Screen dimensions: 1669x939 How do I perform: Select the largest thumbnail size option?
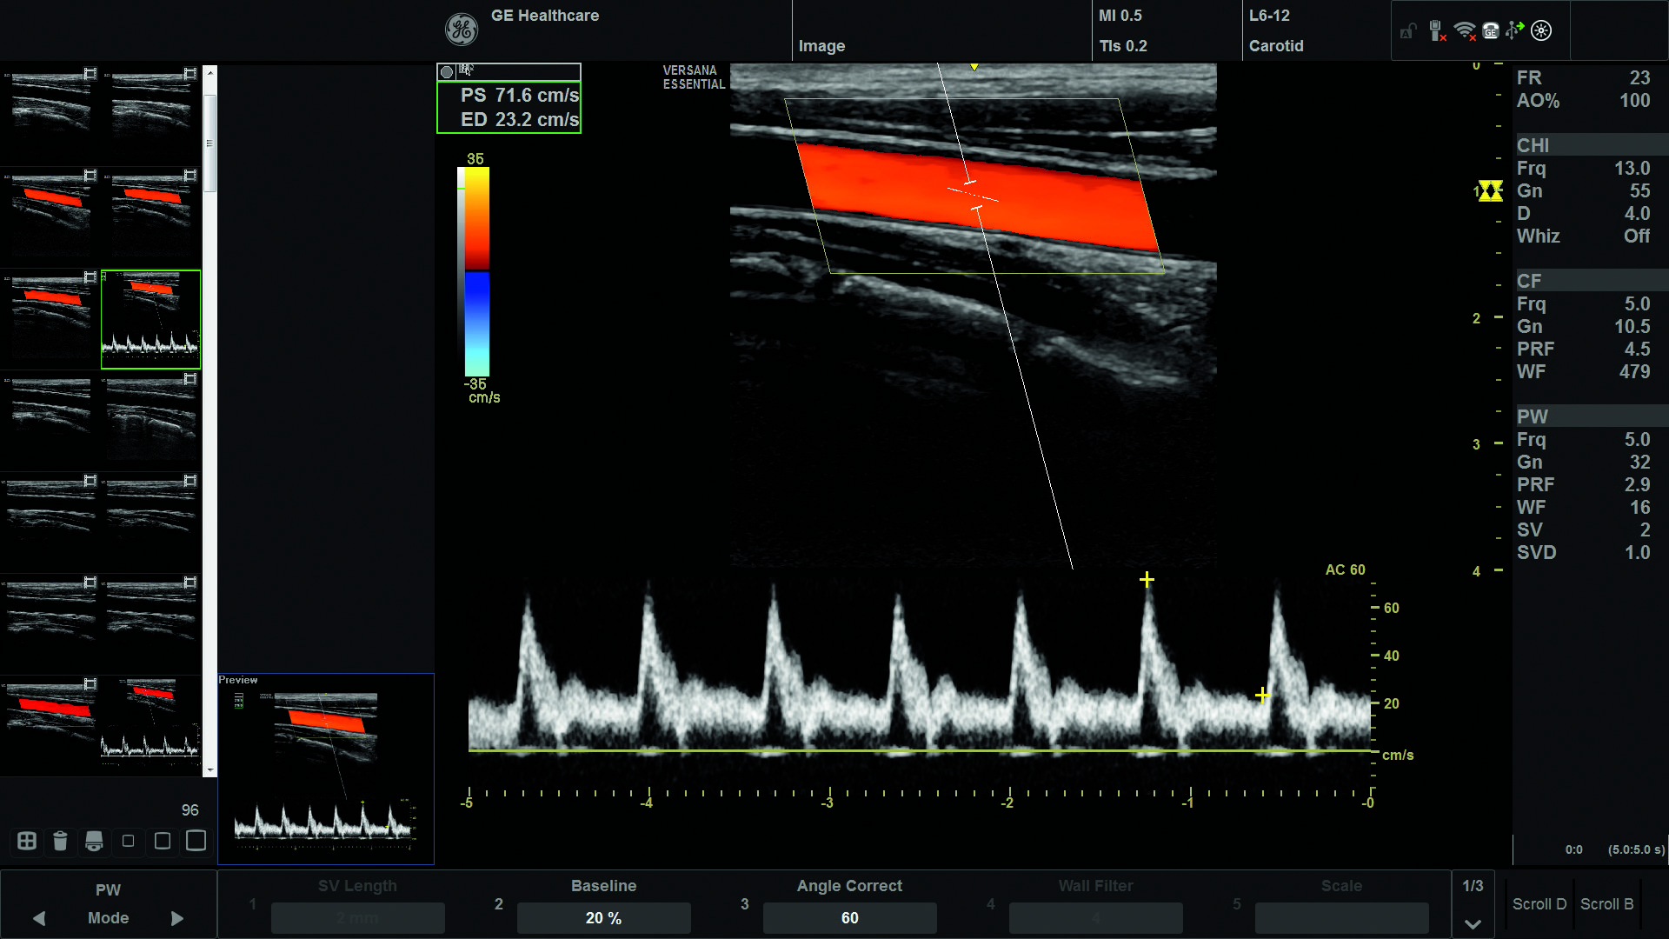click(x=196, y=841)
